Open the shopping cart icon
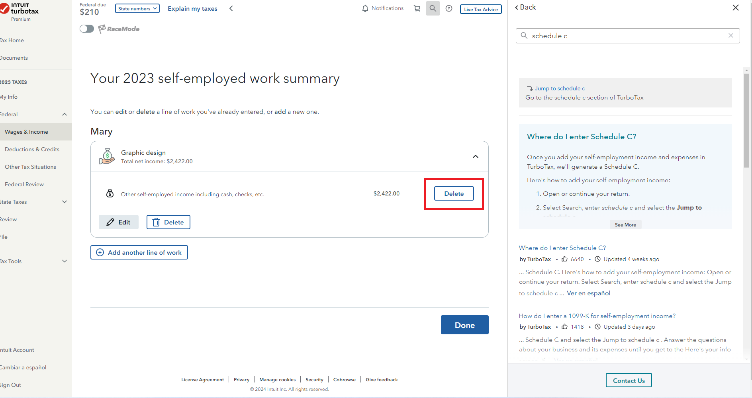 click(417, 8)
